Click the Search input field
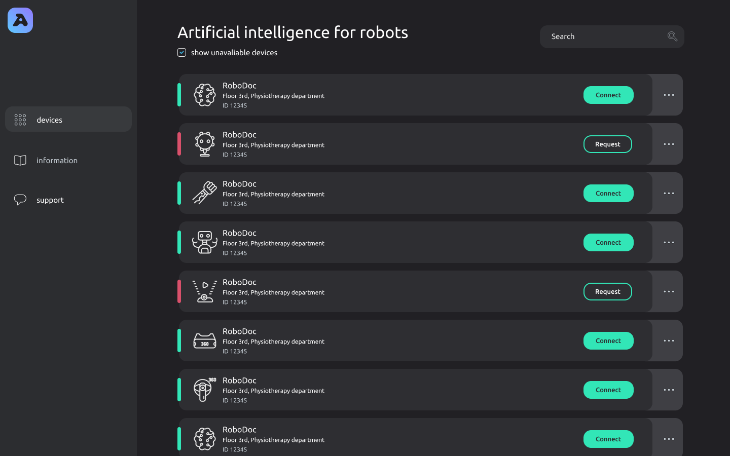 603,36
